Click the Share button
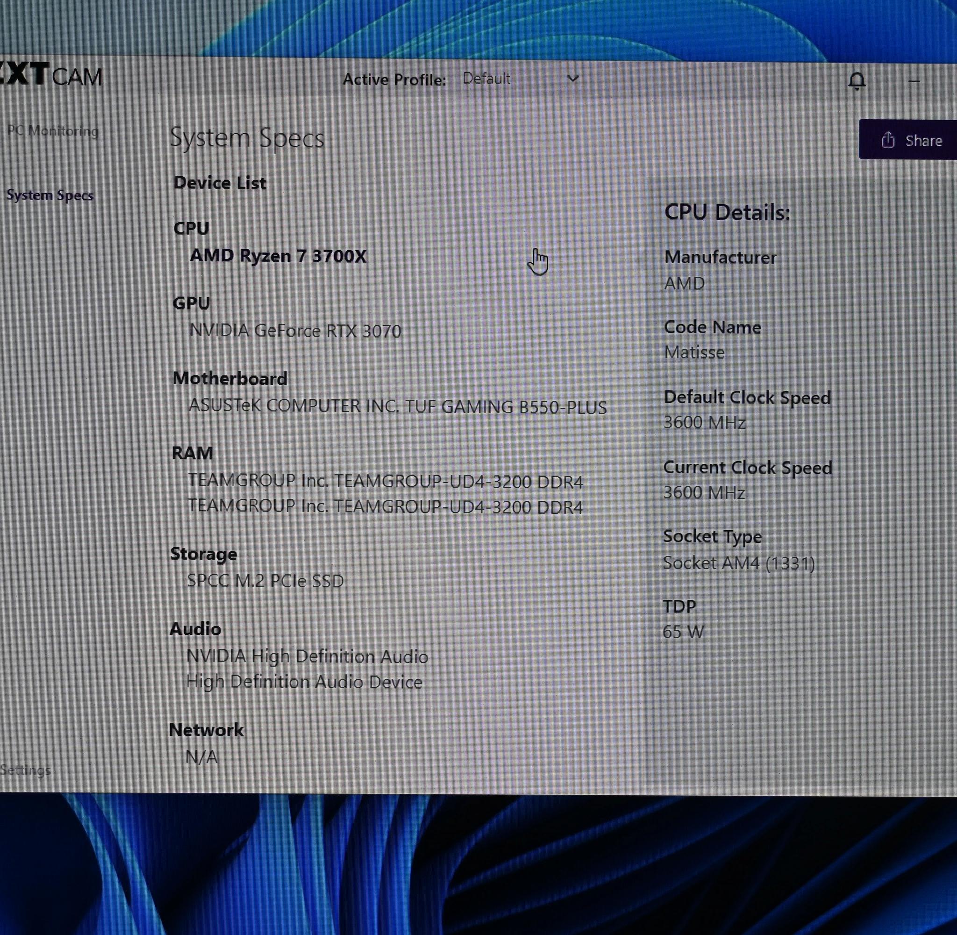The width and height of the screenshot is (957, 935). (x=908, y=140)
